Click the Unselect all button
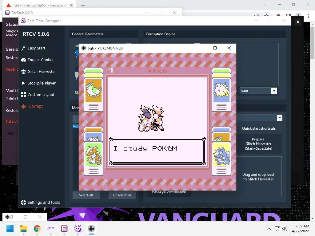The width and height of the screenshot is (315, 236). [122, 195]
